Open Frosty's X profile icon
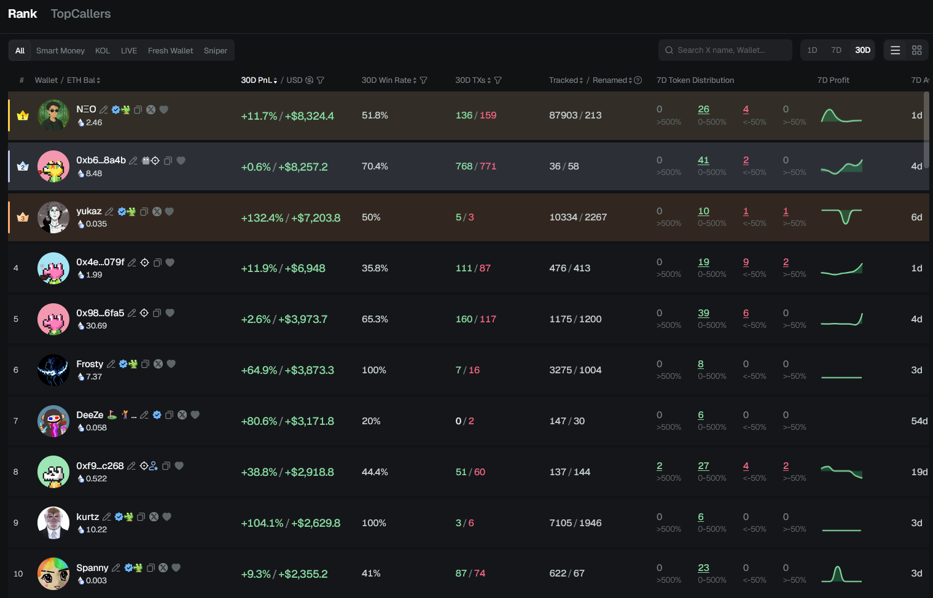The width and height of the screenshot is (933, 598). click(x=158, y=364)
